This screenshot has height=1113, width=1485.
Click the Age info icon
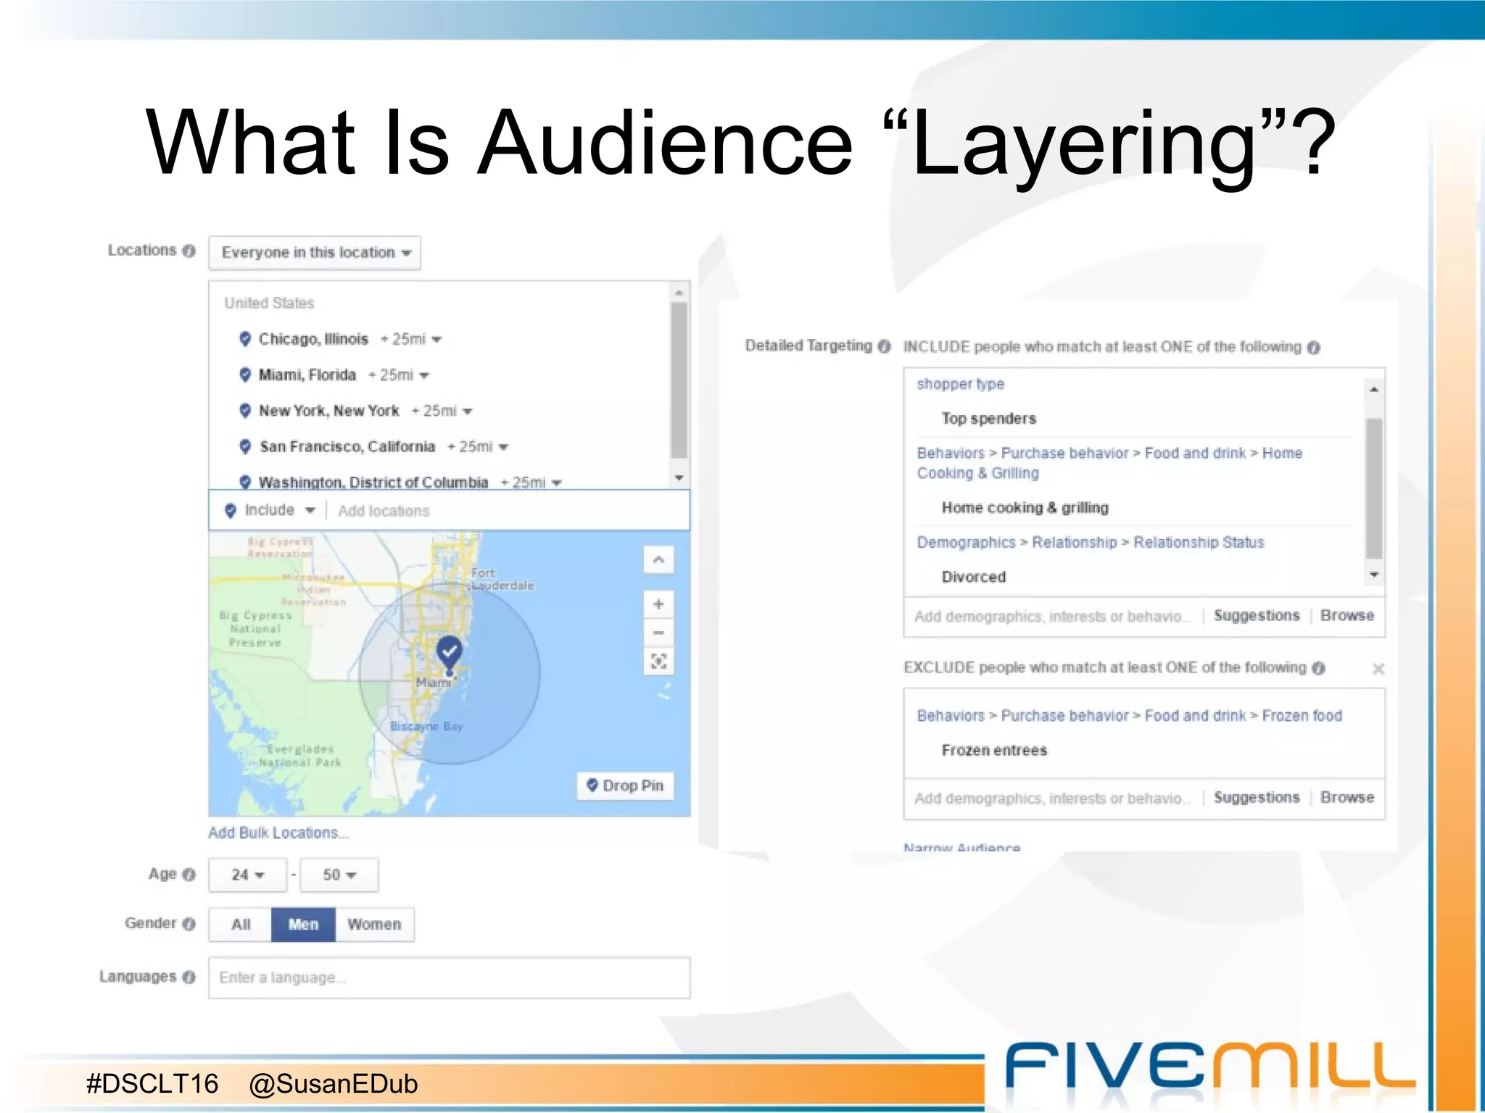click(x=189, y=875)
